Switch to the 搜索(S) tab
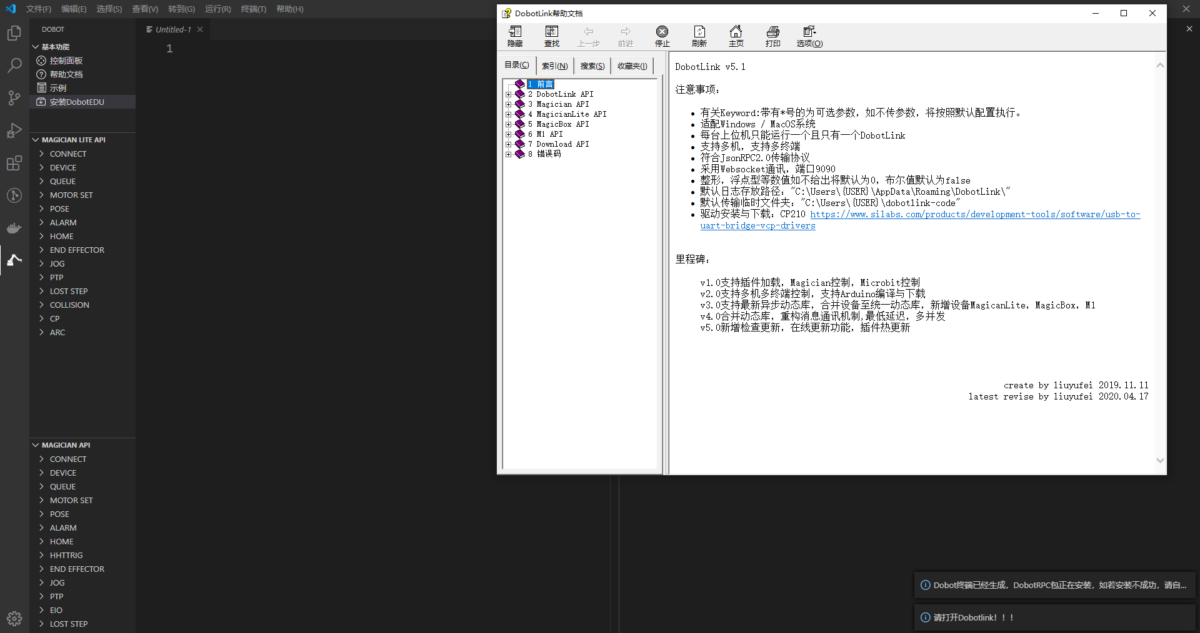 click(592, 66)
